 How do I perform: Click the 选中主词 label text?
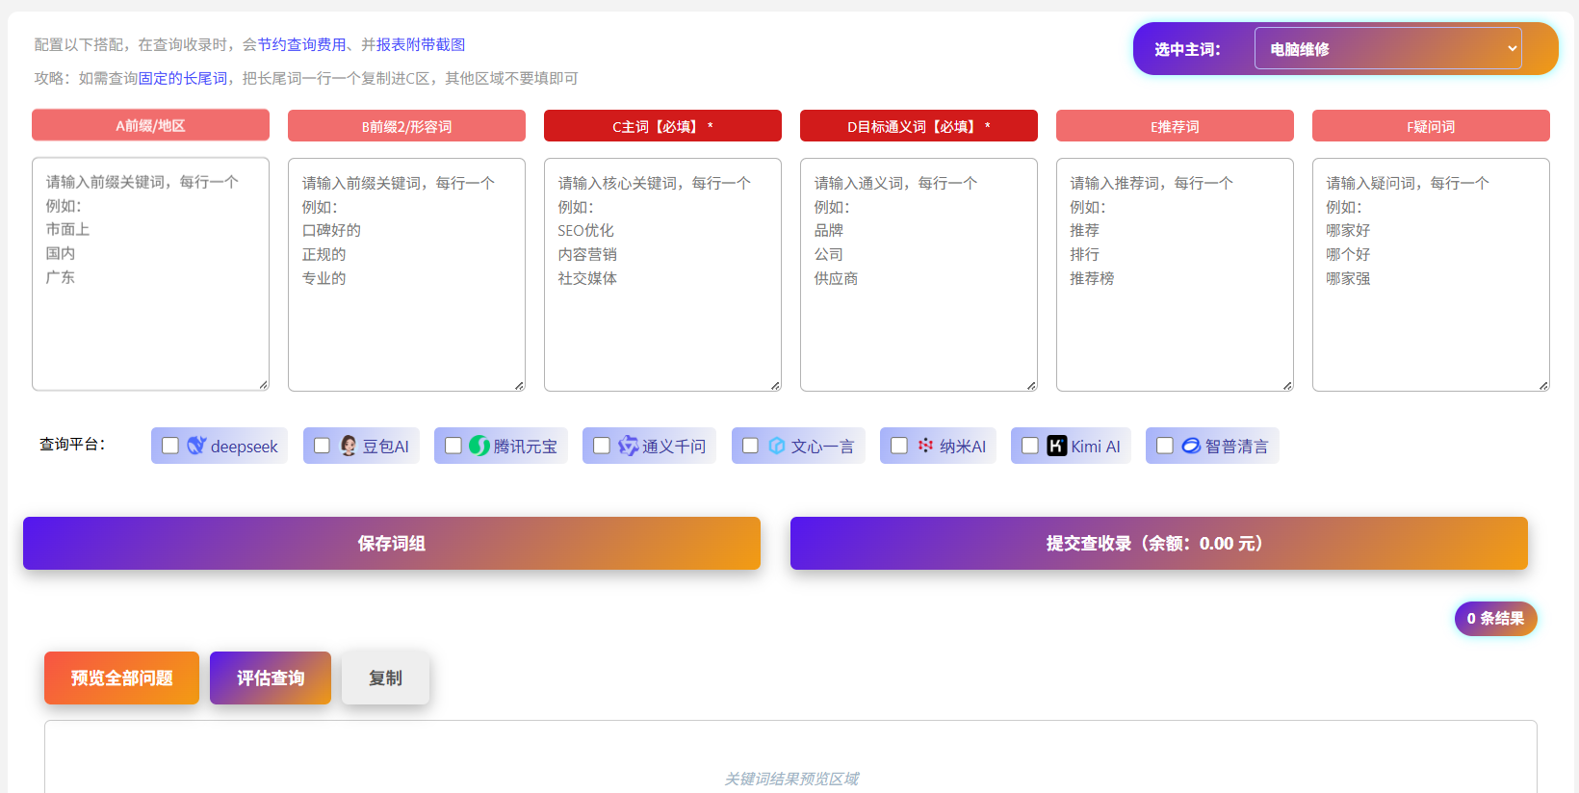(1187, 49)
